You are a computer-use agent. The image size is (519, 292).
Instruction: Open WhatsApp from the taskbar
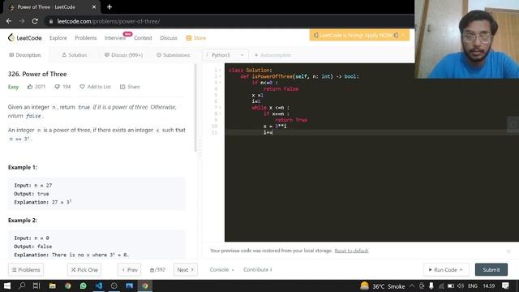83,286
